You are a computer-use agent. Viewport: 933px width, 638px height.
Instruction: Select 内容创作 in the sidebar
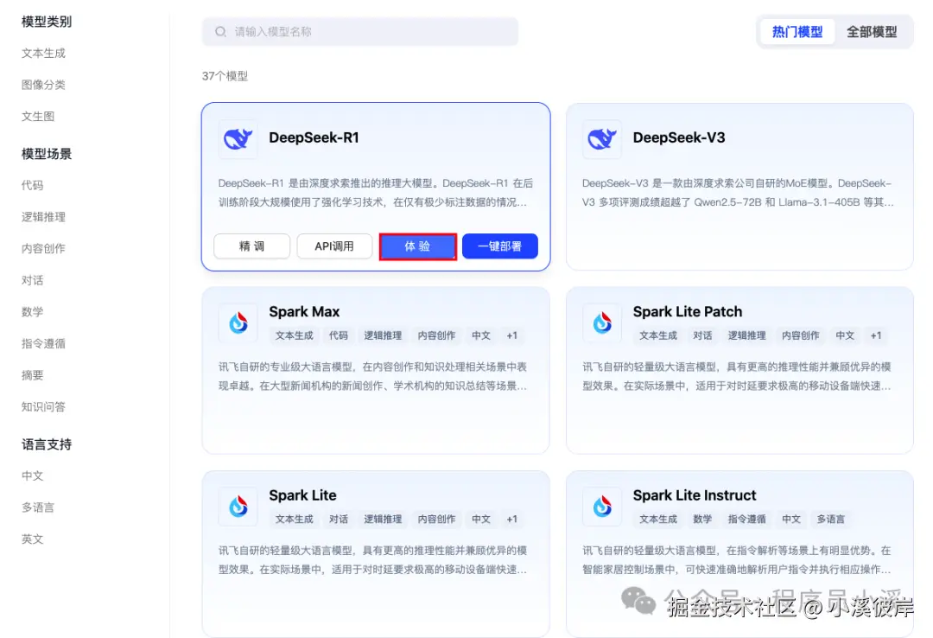(43, 248)
